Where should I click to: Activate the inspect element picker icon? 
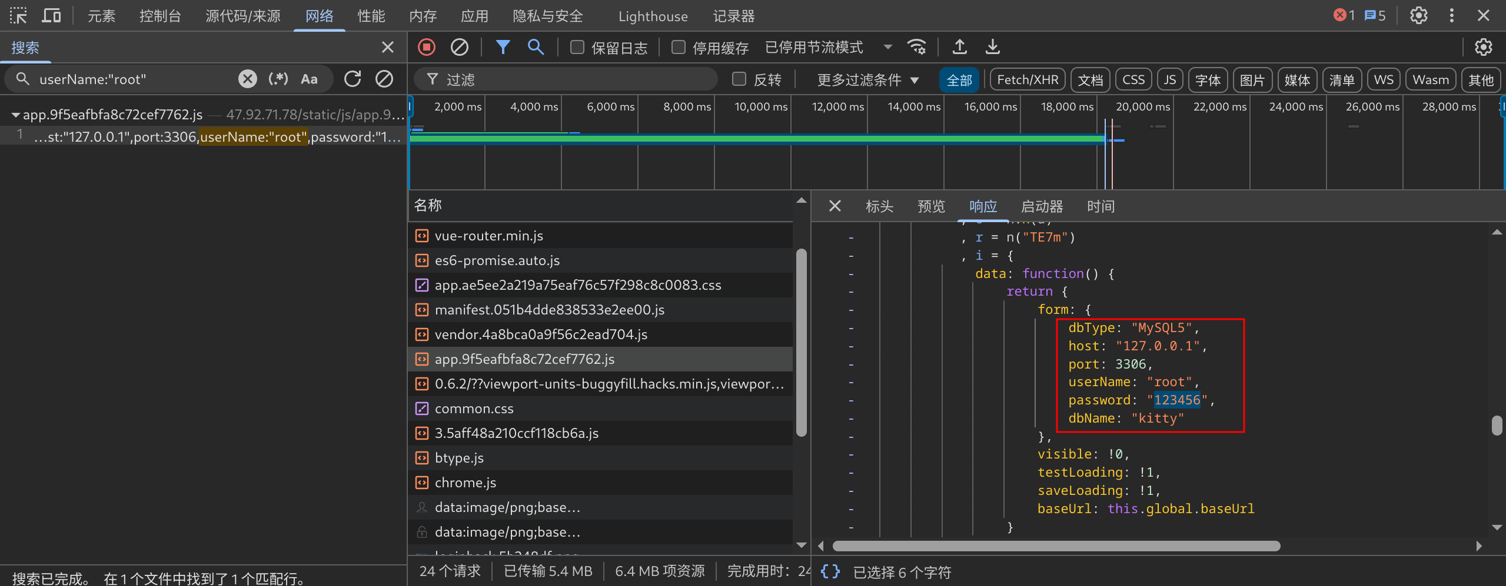(18, 16)
